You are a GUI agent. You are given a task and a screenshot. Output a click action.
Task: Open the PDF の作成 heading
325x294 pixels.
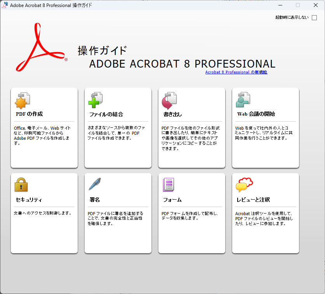pyautogui.click(x=29, y=114)
